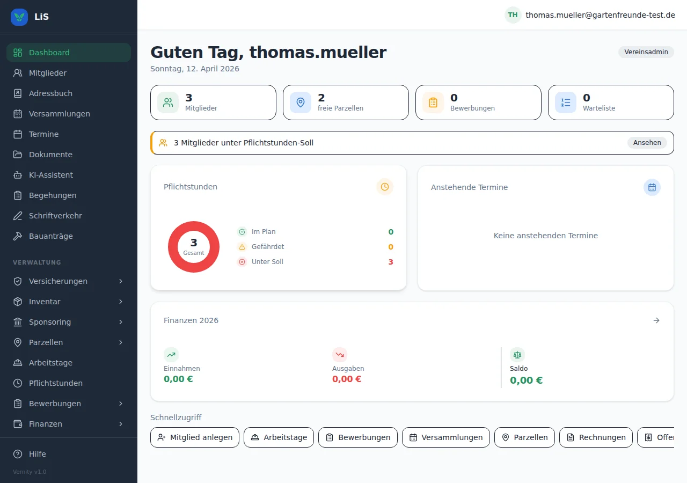Open Finanzen 2026 via arrow icon
Viewport: 687px width, 483px height.
pyautogui.click(x=656, y=320)
